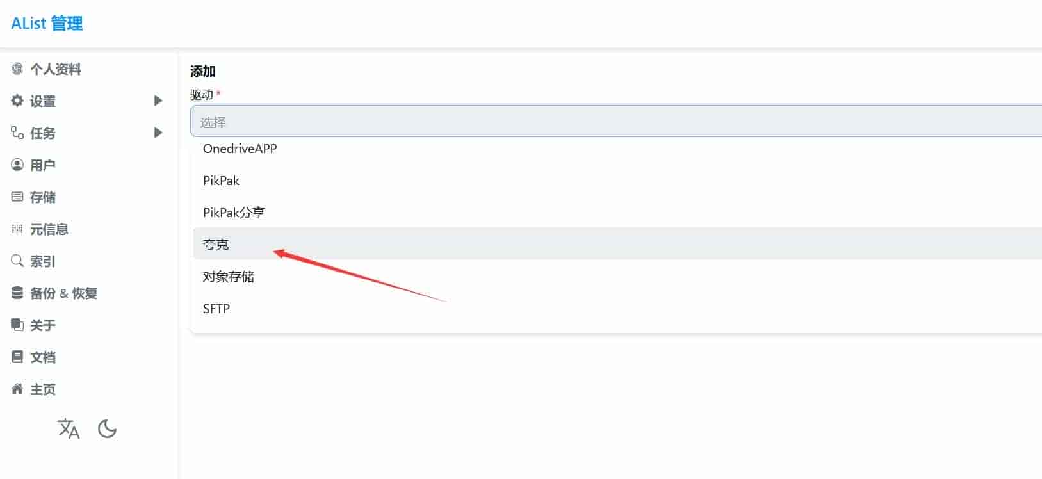Click the 主页 home icon
The image size is (1042, 479).
click(x=17, y=389)
